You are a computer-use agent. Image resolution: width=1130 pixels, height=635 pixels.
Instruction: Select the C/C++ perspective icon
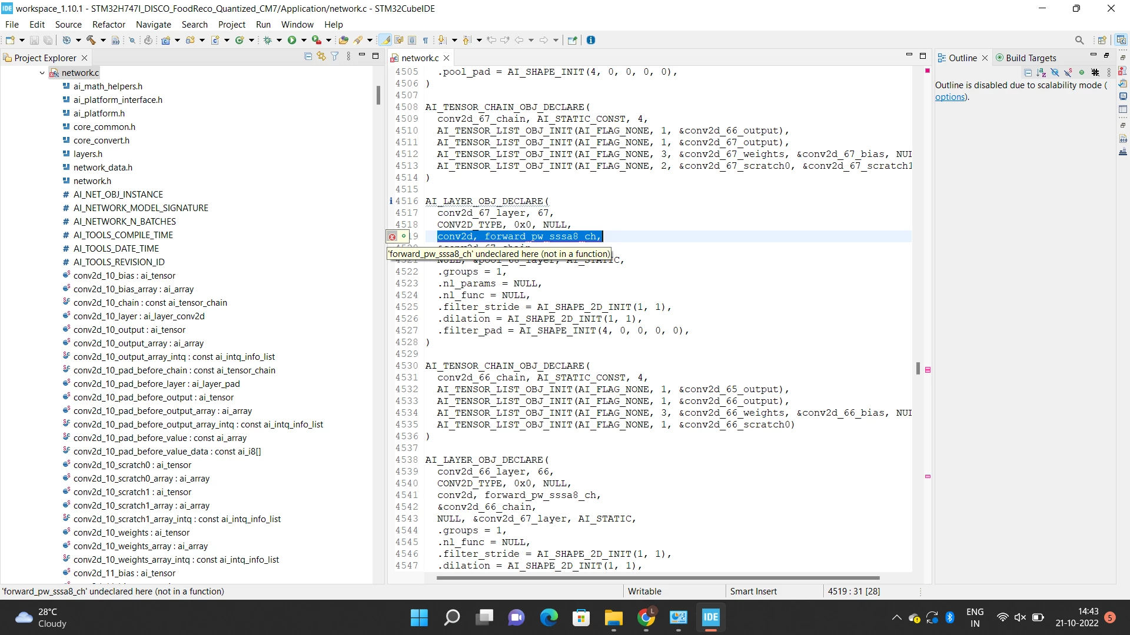tap(1121, 40)
